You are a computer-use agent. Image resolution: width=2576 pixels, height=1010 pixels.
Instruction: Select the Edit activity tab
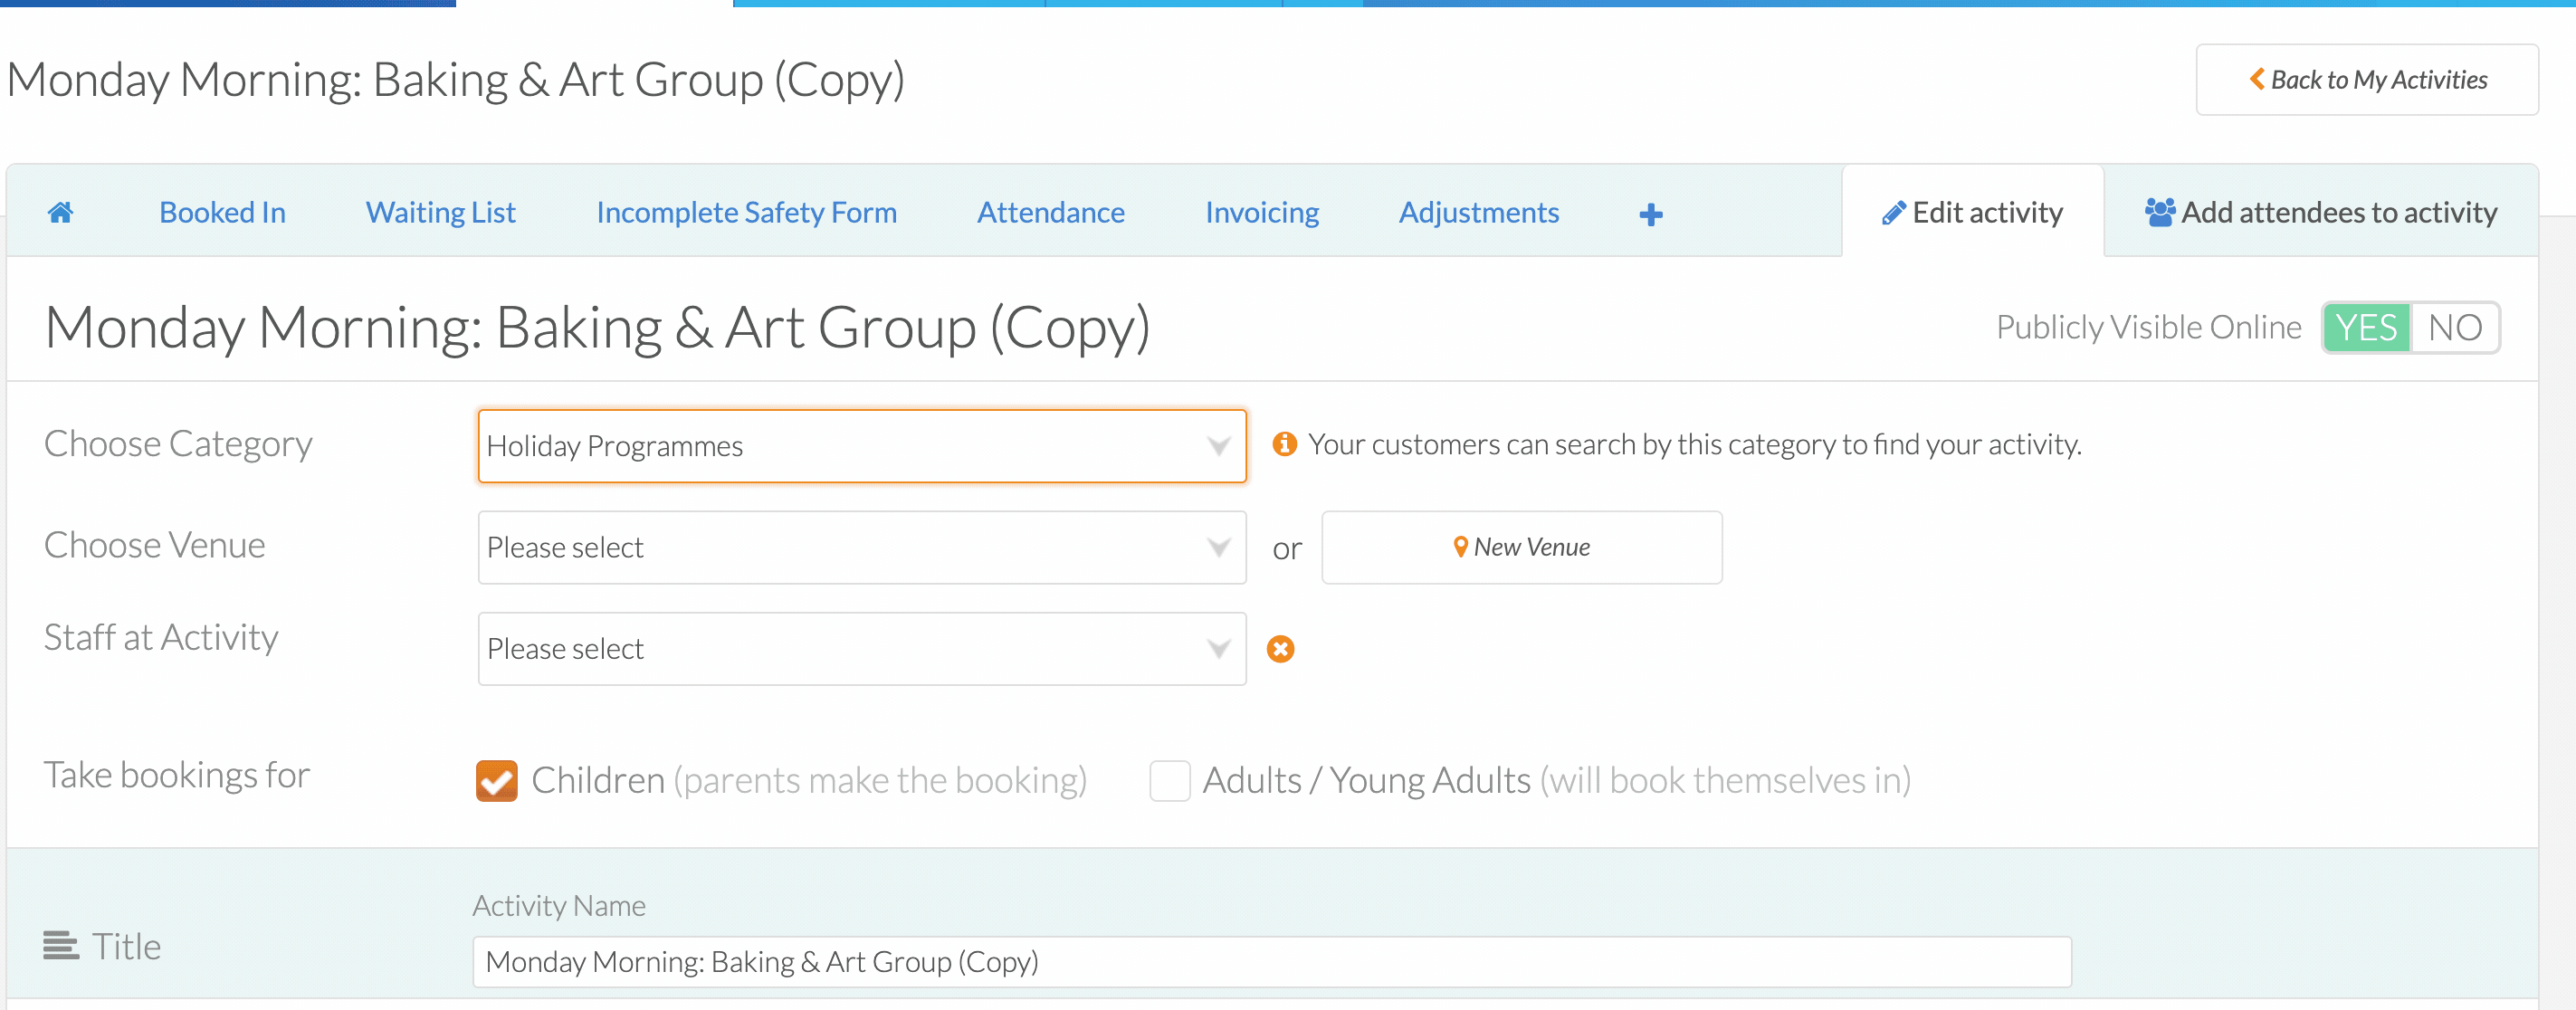1972,212
